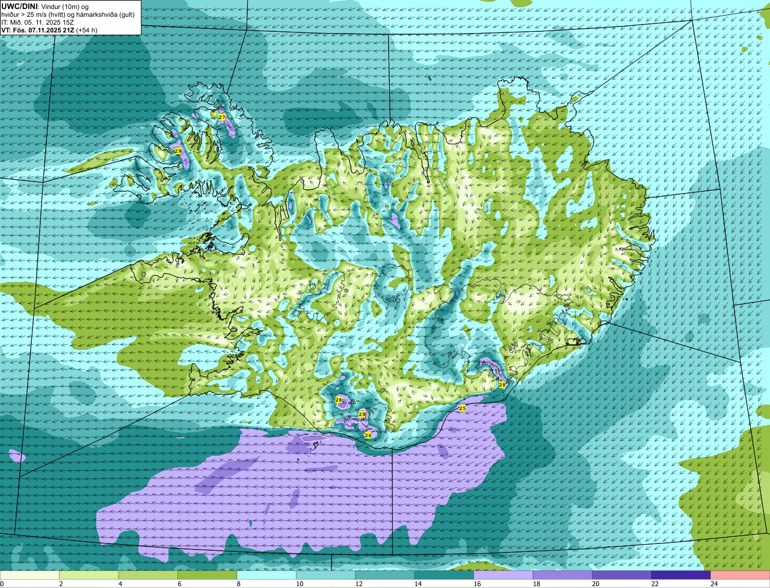Click the colorbar tick label '16'
The image size is (770, 588).
(x=477, y=584)
